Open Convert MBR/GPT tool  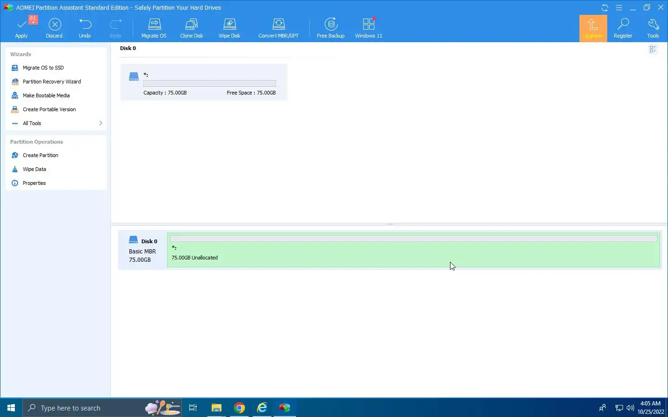[x=278, y=28]
